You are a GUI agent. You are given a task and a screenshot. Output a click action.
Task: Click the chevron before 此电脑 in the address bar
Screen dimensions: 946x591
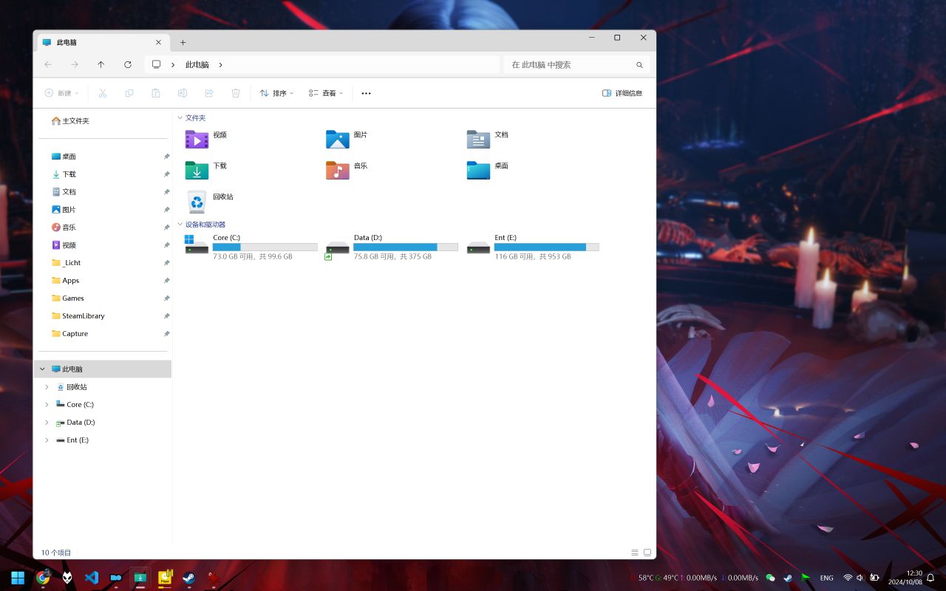[x=173, y=65]
